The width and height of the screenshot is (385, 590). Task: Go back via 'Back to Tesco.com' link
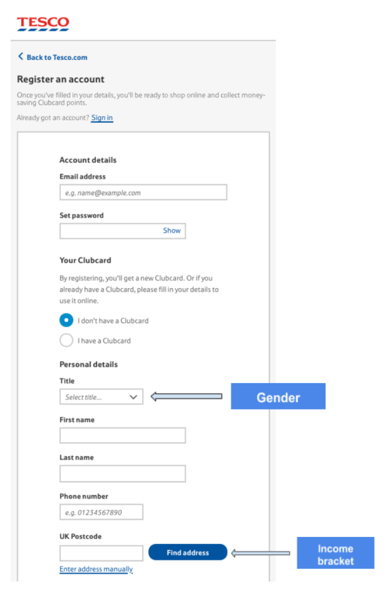tap(52, 57)
